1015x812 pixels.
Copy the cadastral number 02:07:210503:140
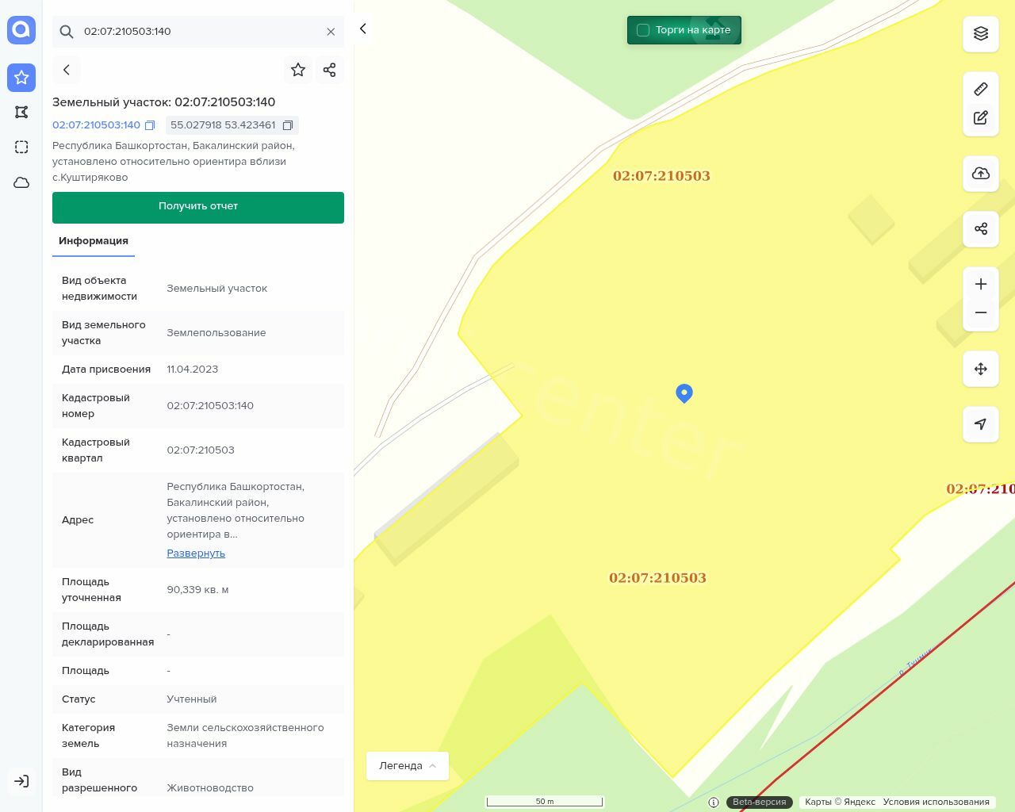click(150, 125)
